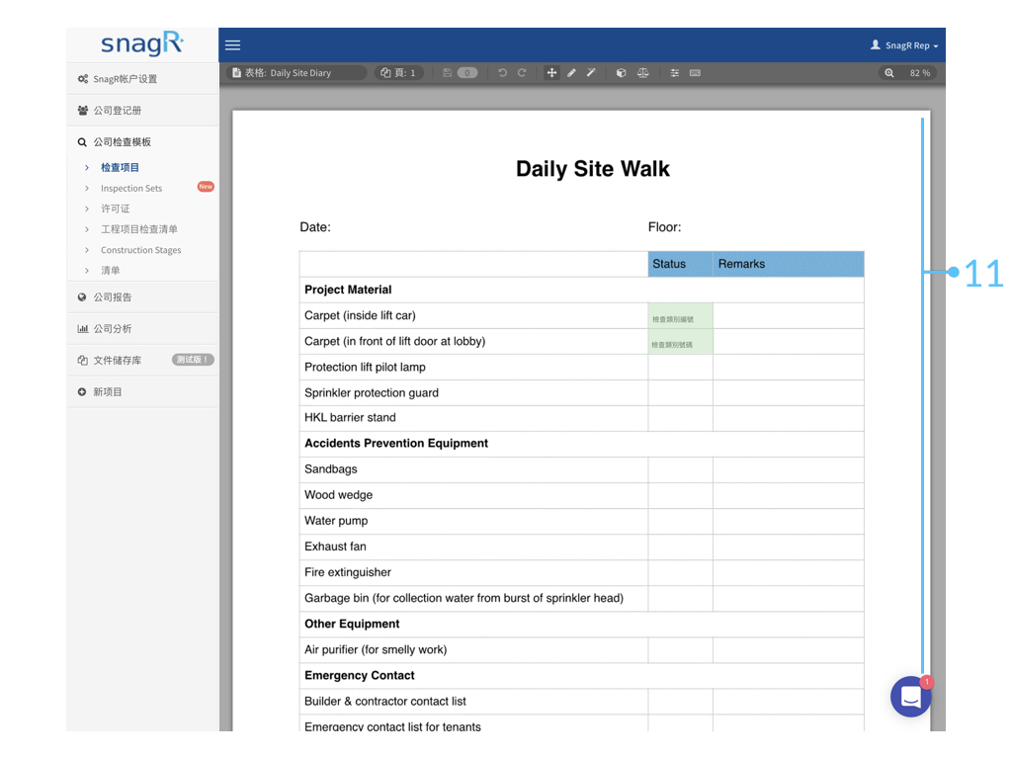This screenshot has height=759, width=1012.
Task: Click the Project Material heading
Action: click(x=348, y=290)
